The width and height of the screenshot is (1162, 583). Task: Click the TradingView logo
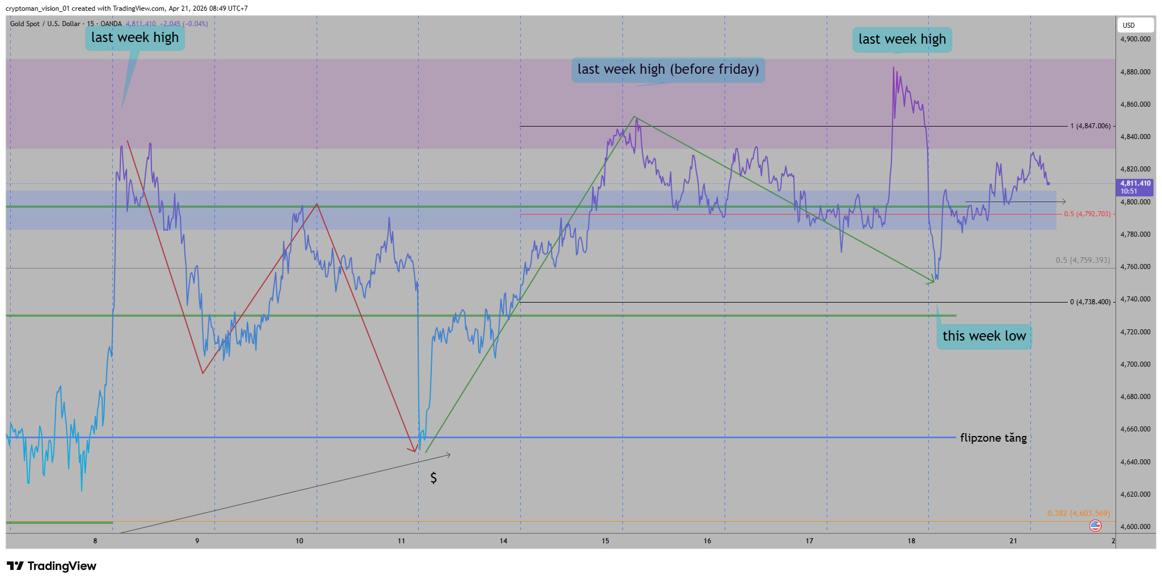(x=52, y=566)
